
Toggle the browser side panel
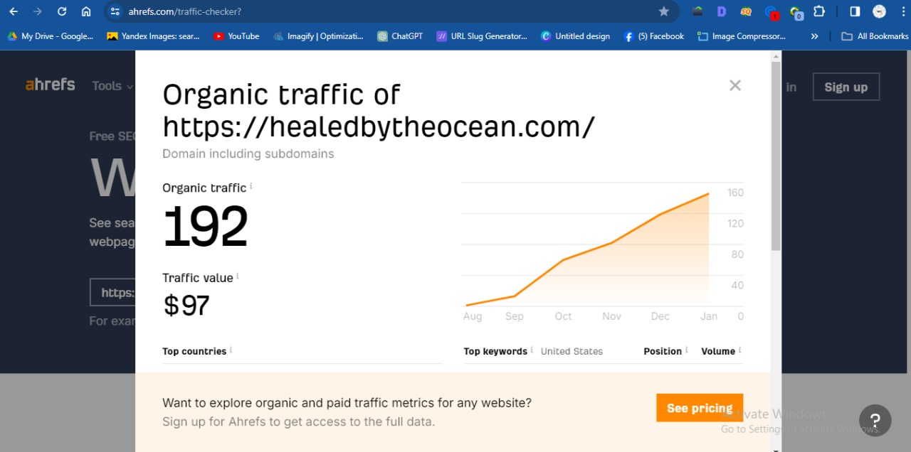[855, 11]
